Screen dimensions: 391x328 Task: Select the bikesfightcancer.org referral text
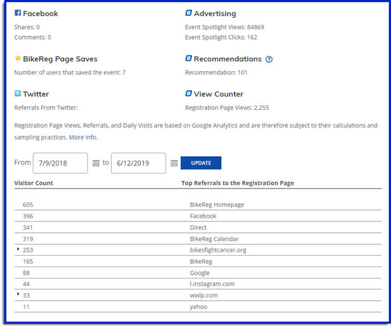218,250
